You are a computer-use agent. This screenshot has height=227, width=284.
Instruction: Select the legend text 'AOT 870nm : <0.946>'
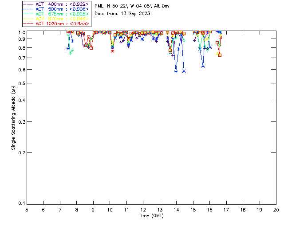pyautogui.click(x=62, y=19)
